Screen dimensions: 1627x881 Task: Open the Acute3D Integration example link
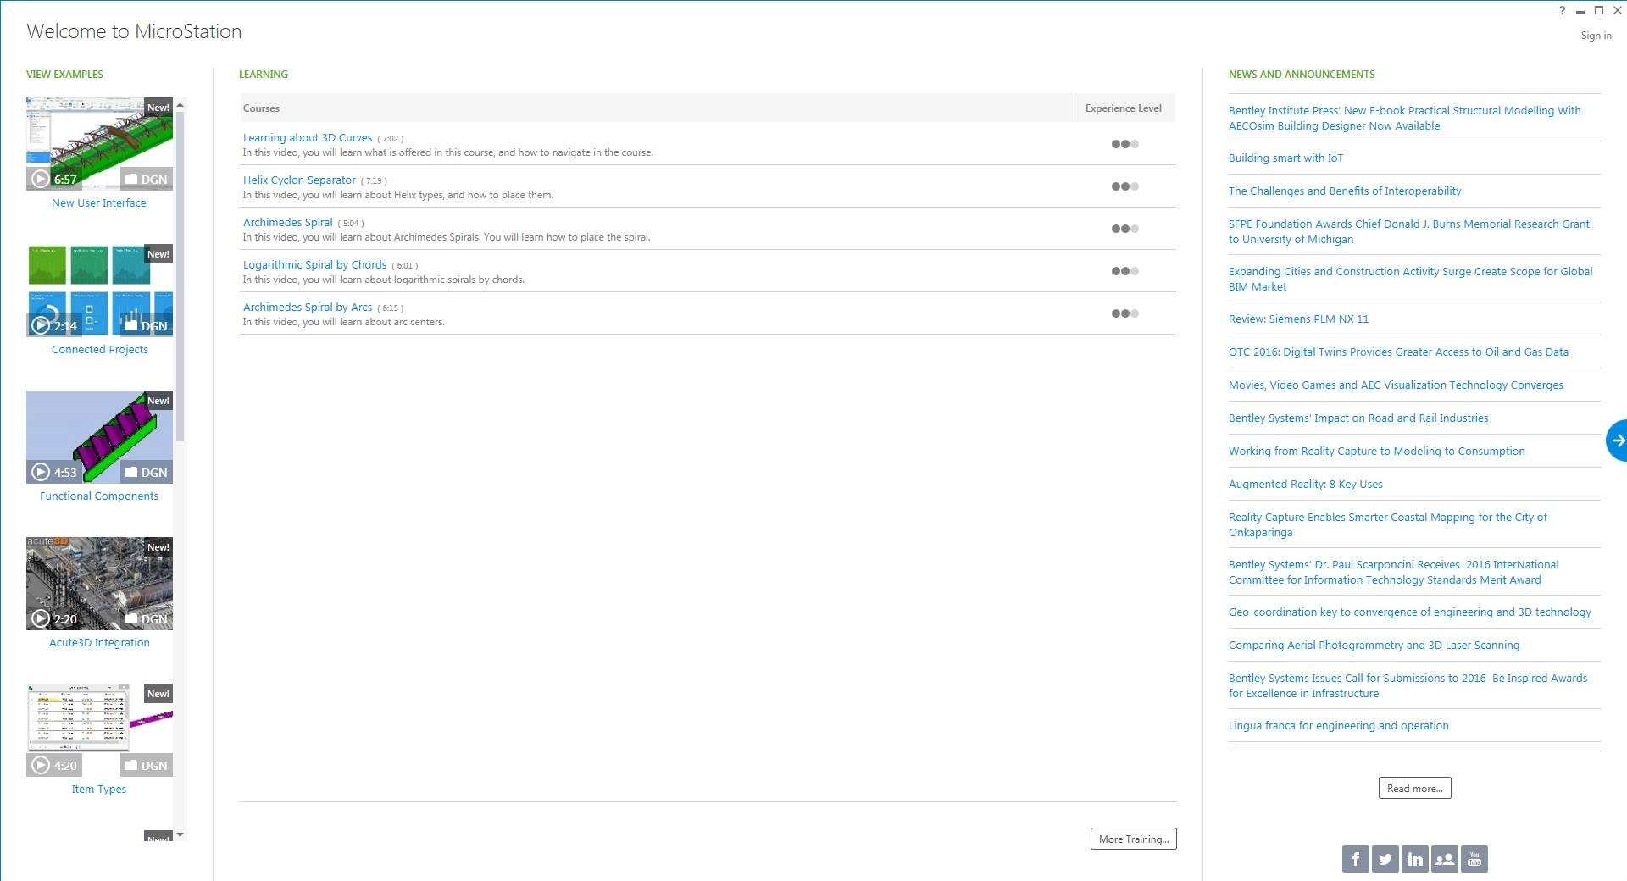[x=99, y=642]
